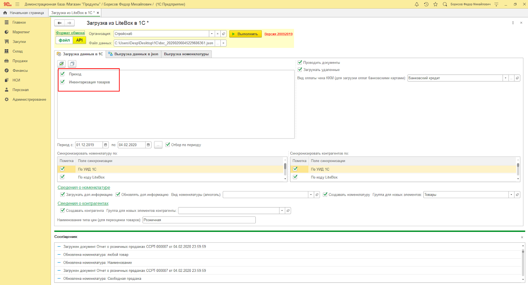Image resolution: width=528 pixels, height=285 pixels.
Task: Open calendar for period start date
Action: 106,145
